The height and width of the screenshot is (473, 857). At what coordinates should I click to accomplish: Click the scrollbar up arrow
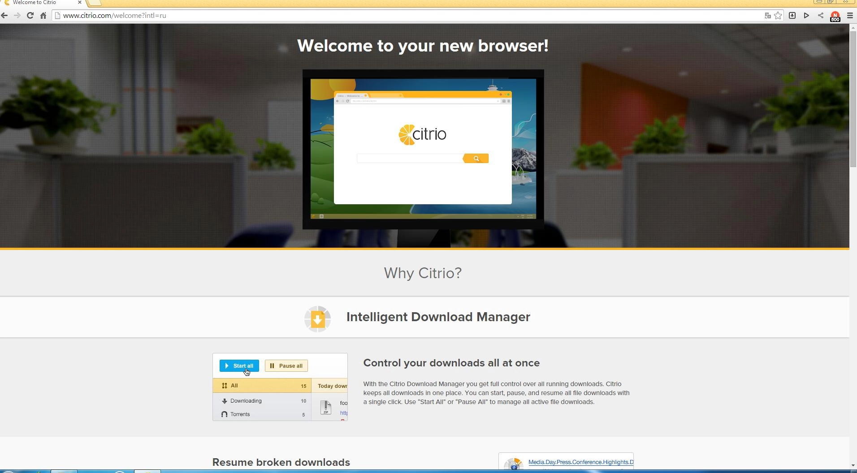click(x=853, y=28)
